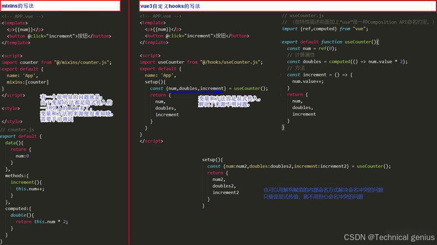Click the "increment(){" method line
Screen dimensions: 437x245
[26, 182]
